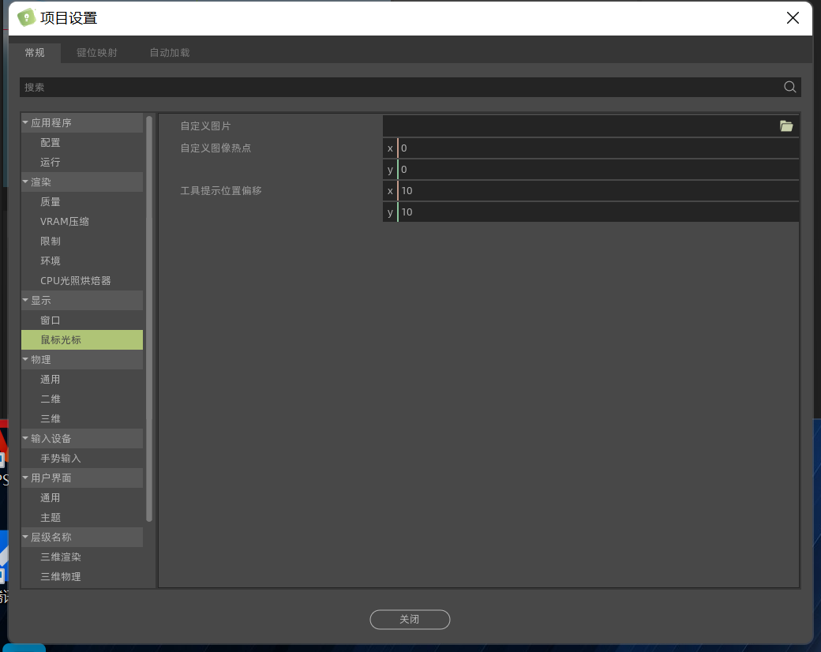Open the 质量 rendering settings
The image size is (821, 652).
click(81, 201)
